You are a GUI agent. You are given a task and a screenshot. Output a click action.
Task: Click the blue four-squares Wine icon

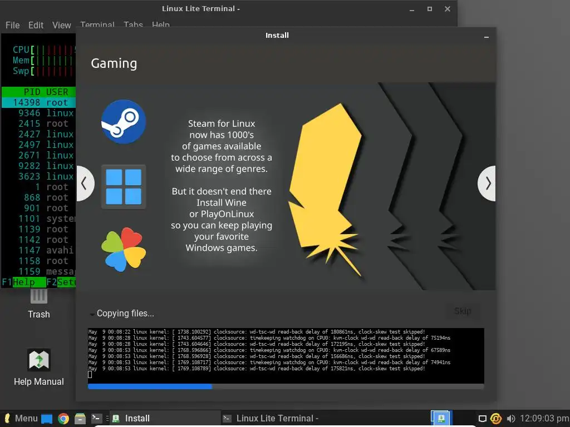coord(123,187)
